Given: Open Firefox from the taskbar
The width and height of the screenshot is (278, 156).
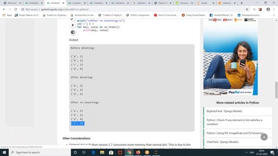Looking at the screenshot, I should point(138,152).
